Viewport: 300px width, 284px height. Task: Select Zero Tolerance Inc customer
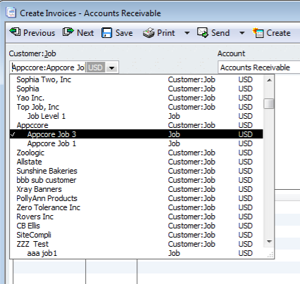(137, 207)
